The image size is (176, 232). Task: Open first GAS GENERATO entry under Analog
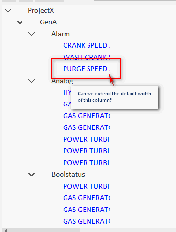tap(87, 116)
